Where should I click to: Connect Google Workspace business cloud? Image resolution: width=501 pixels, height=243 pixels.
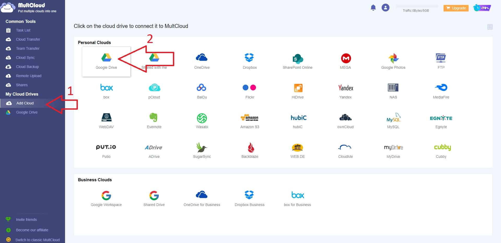[x=106, y=195]
